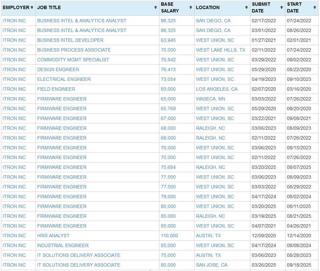Sort by the SUBMIT DATE column arrows
The height and width of the screenshot is (271, 320).
point(281,7)
